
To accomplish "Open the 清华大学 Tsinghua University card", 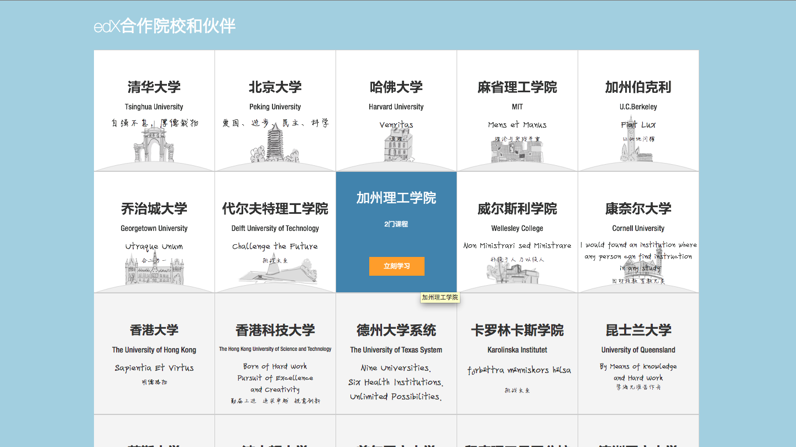I will (154, 111).
